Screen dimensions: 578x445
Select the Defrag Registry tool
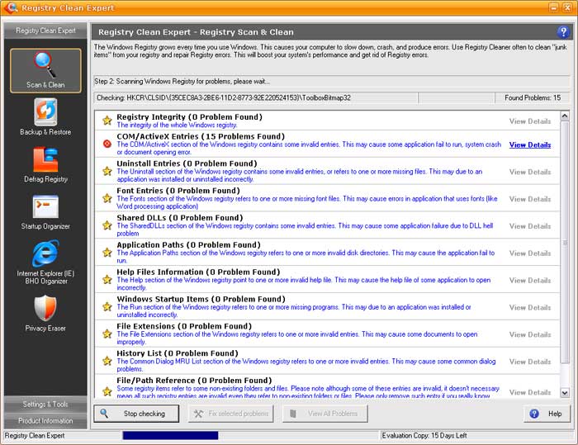pyautogui.click(x=45, y=164)
